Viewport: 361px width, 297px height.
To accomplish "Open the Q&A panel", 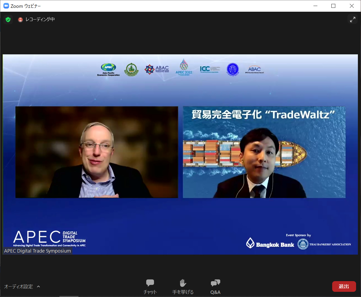I will [215, 287].
